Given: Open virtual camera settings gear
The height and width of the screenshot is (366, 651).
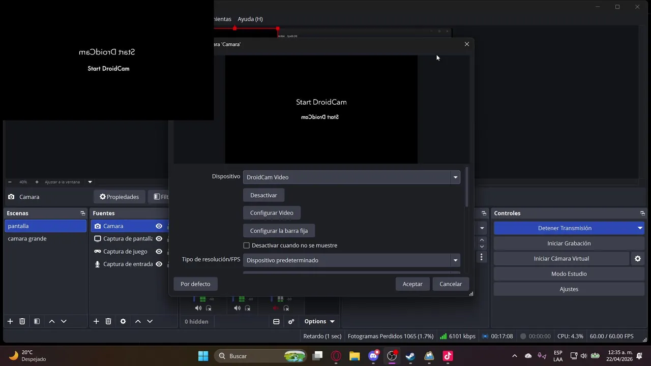Looking at the screenshot, I should point(637,259).
